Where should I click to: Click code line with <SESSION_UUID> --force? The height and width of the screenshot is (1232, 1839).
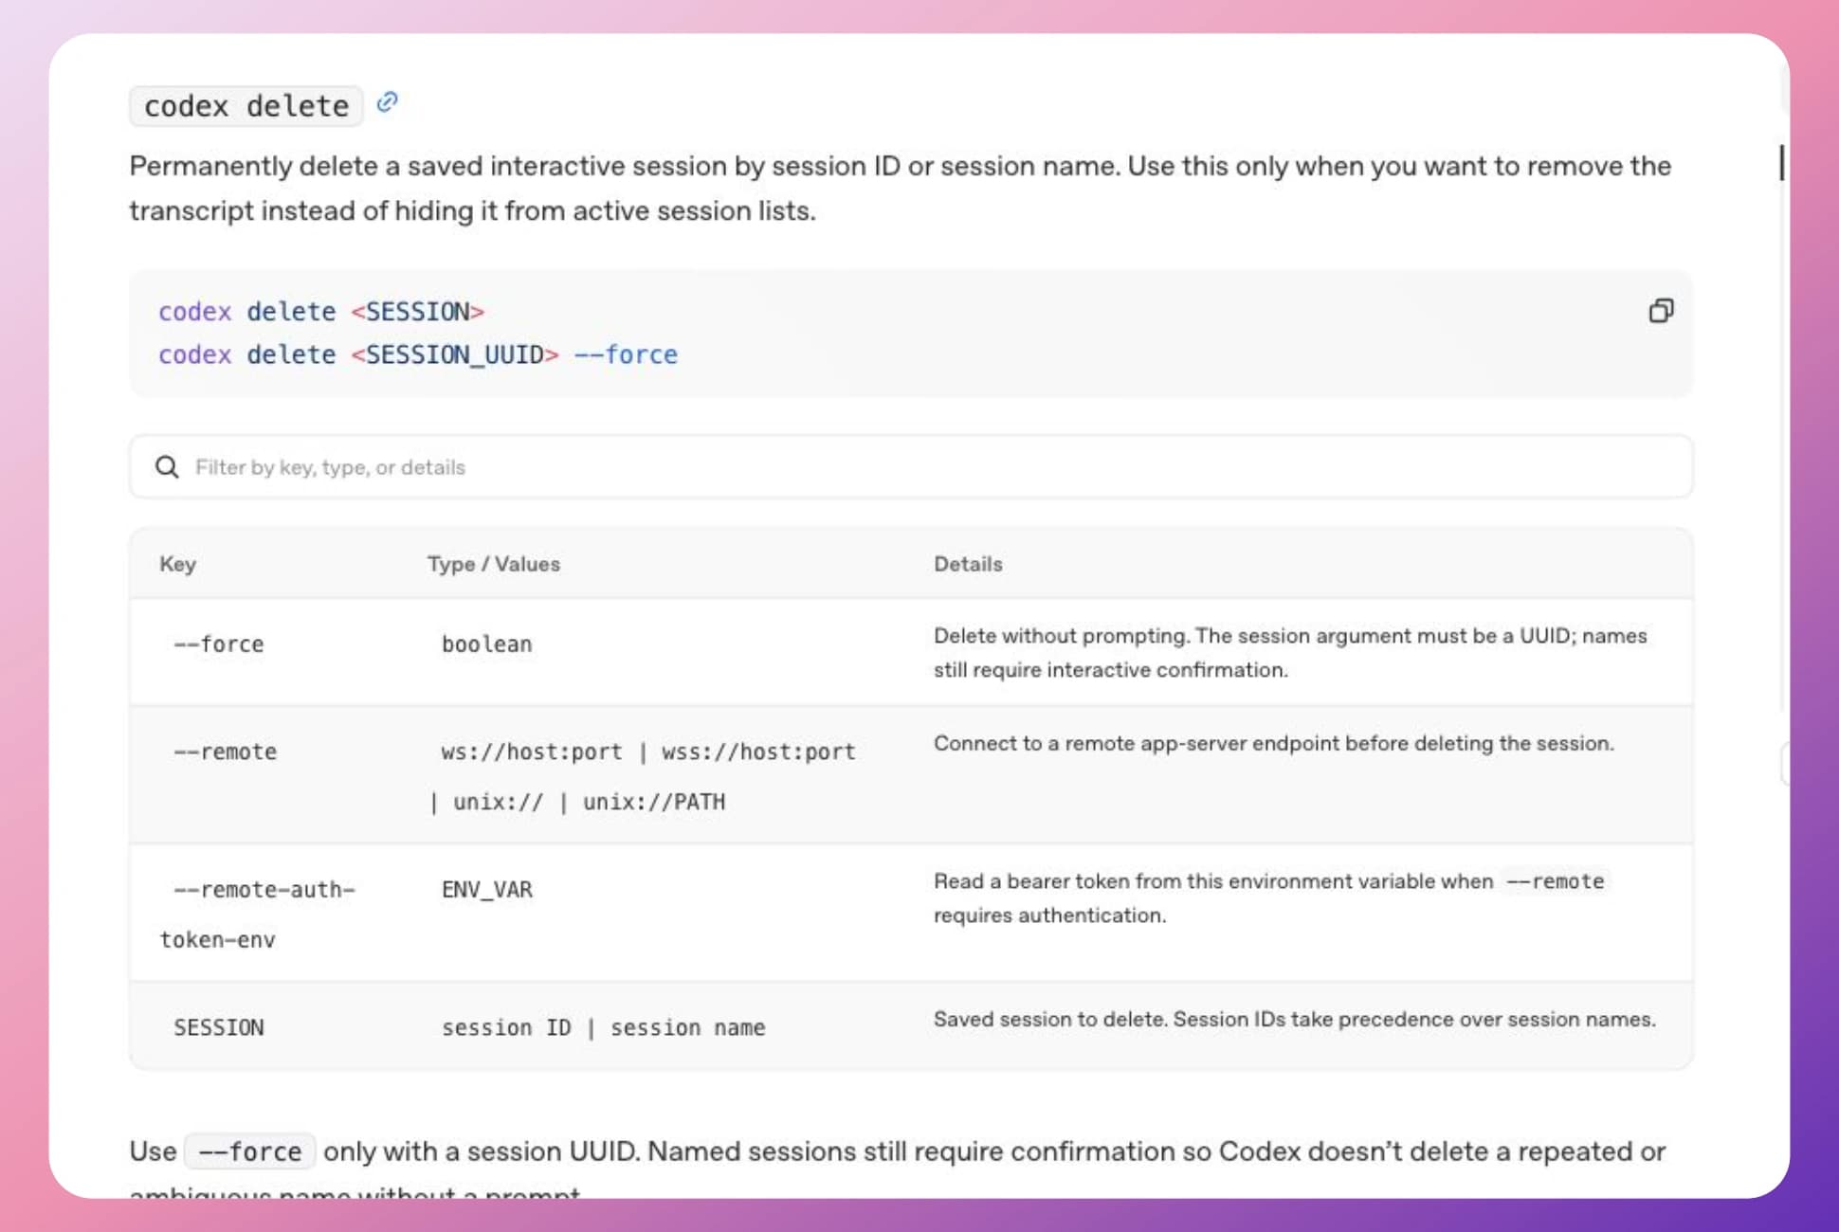(x=418, y=354)
